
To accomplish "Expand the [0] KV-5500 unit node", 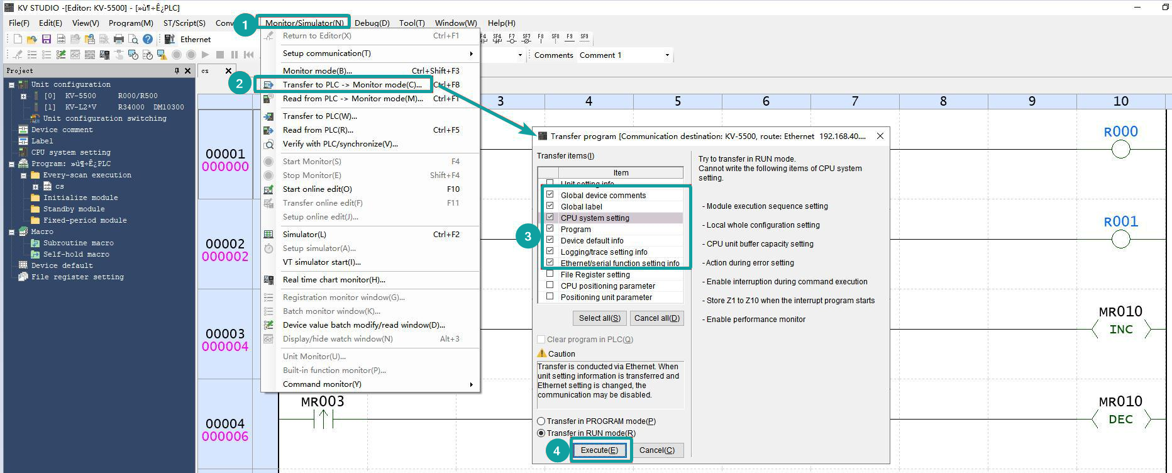I will [x=23, y=96].
